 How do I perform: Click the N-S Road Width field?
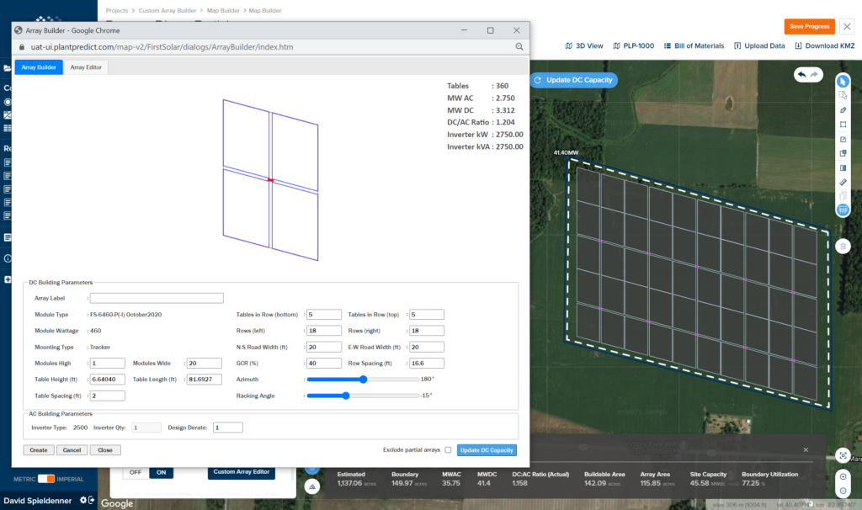324,347
